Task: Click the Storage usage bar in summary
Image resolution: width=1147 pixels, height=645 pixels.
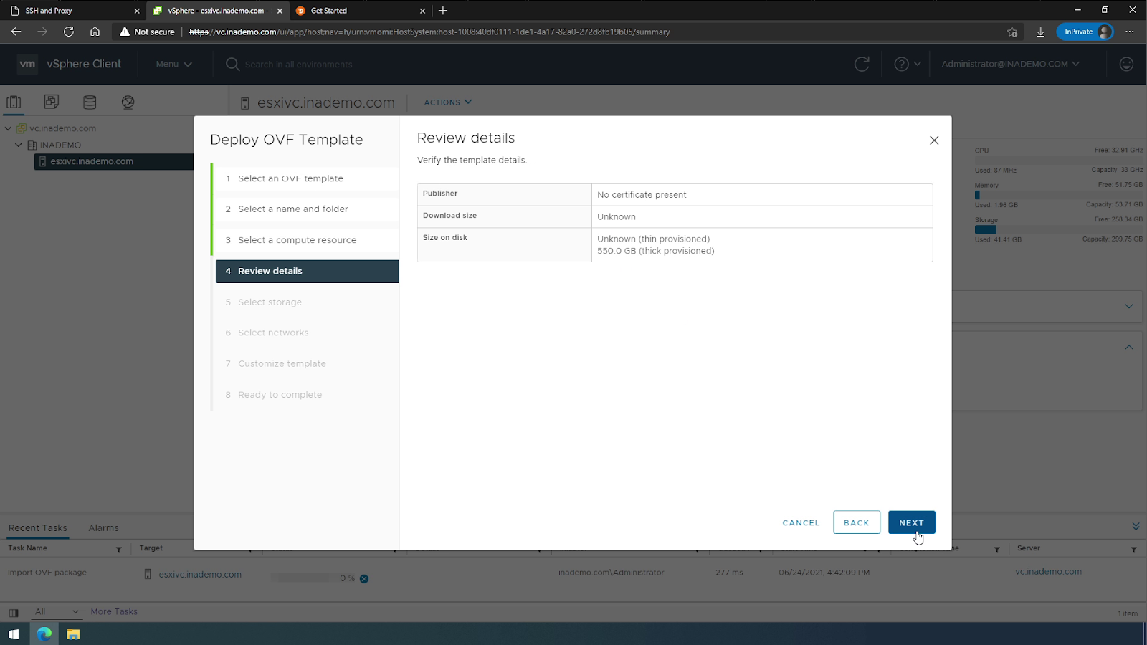Action: (x=1058, y=229)
